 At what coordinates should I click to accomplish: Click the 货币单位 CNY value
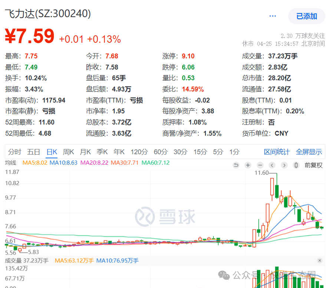[x=281, y=133]
